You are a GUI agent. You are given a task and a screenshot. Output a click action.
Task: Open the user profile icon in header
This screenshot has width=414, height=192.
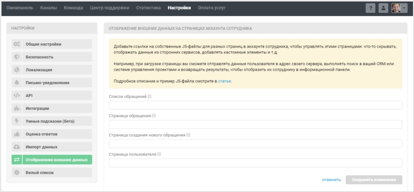click(383, 8)
